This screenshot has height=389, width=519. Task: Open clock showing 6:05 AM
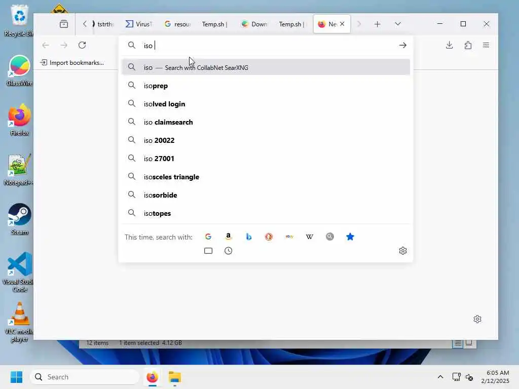coord(495,377)
